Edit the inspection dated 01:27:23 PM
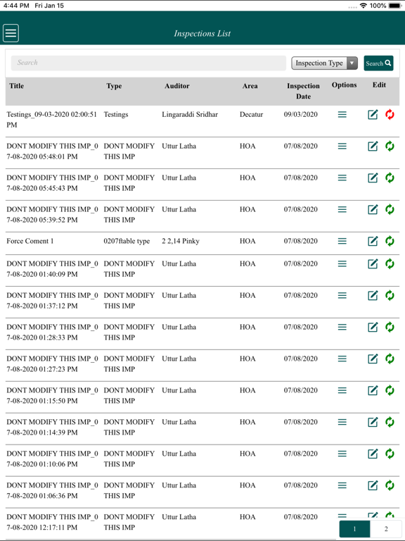 (x=373, y=359)
